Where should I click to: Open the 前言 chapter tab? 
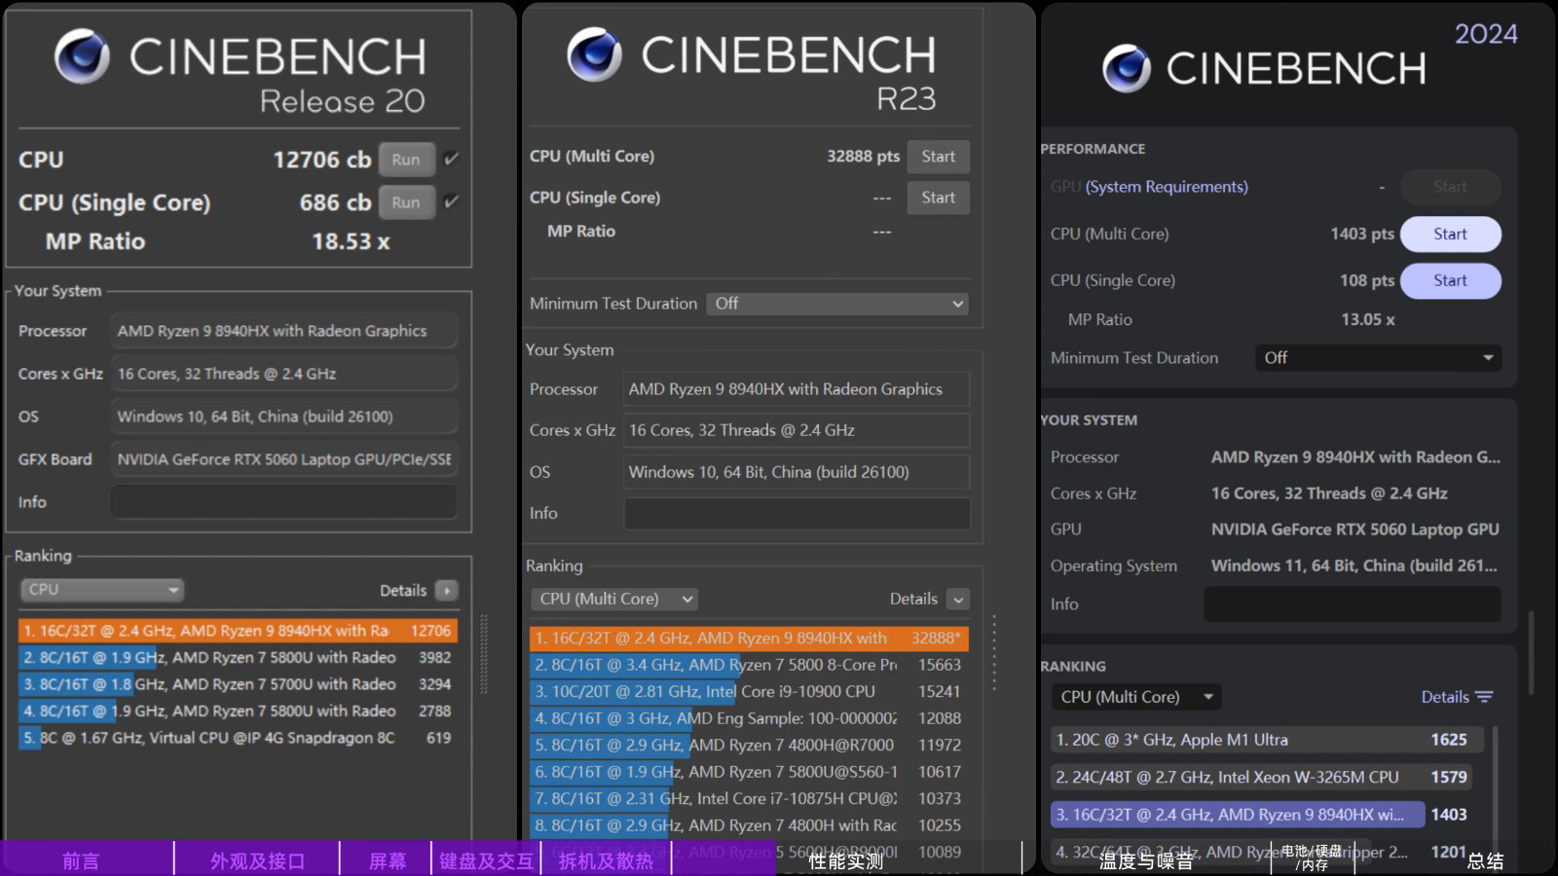tap(82, 860)
